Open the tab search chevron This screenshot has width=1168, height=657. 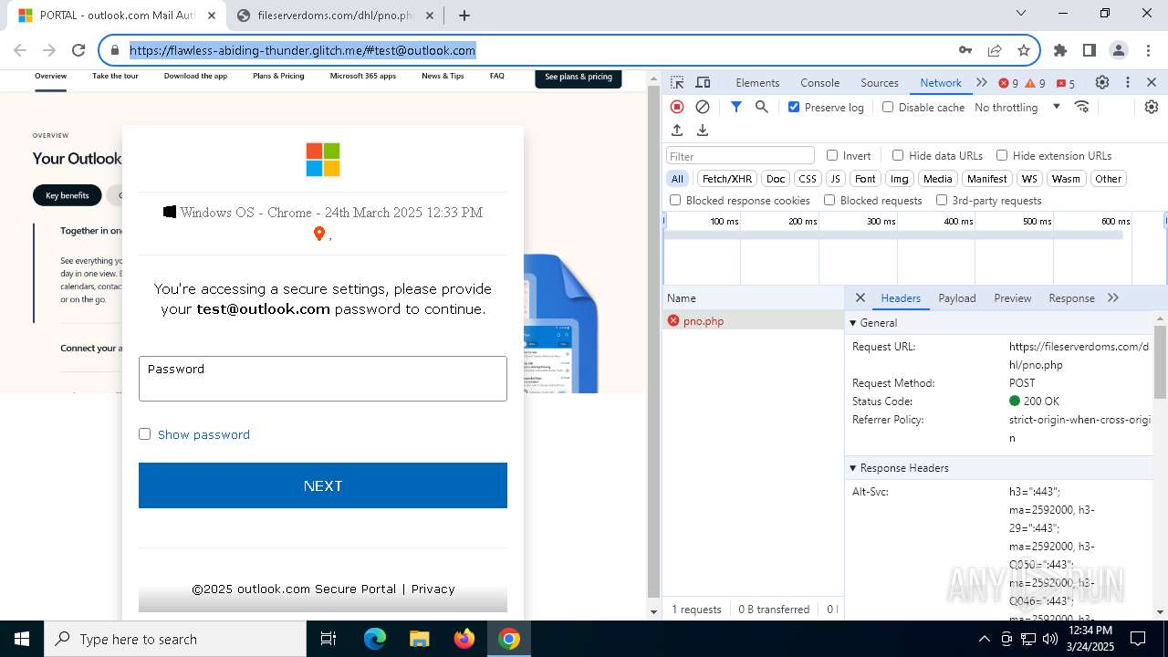click(x=1021, y=14)
